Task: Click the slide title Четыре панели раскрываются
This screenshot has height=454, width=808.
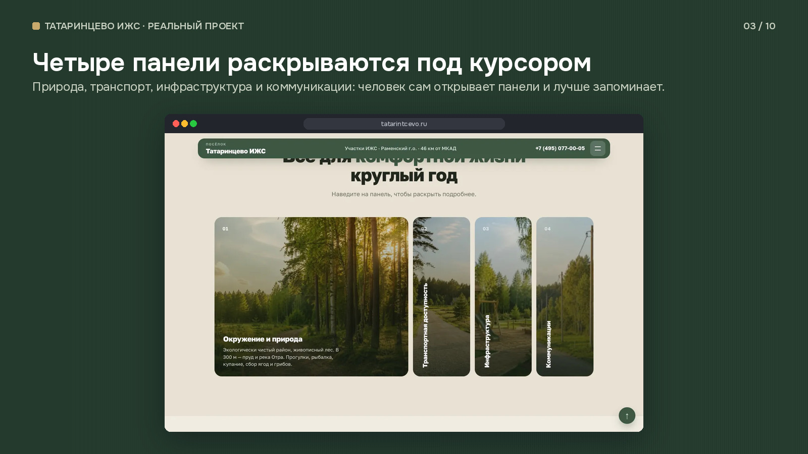Action: [x=312, y=63]
